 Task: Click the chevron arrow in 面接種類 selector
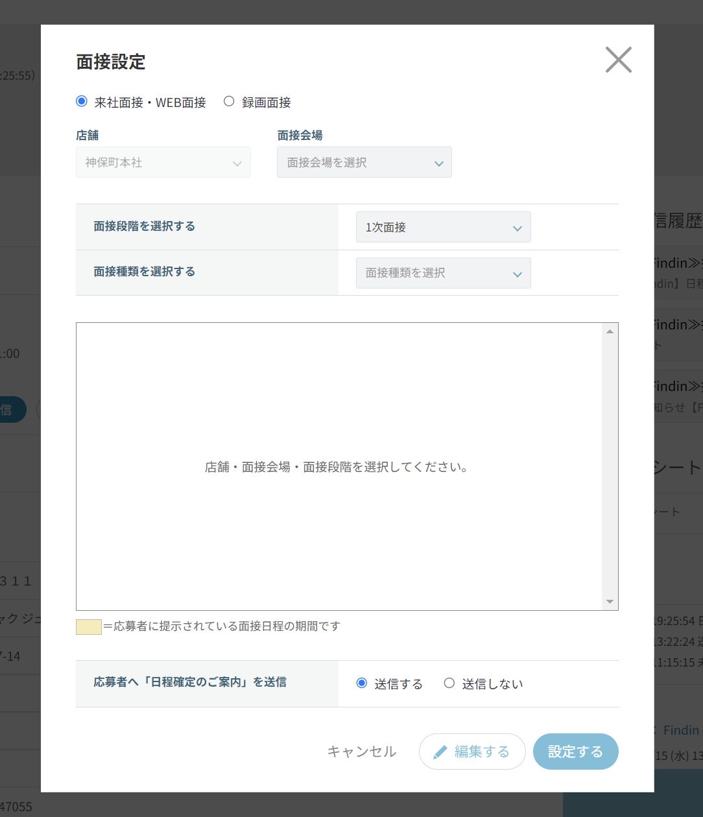point(518,274)
